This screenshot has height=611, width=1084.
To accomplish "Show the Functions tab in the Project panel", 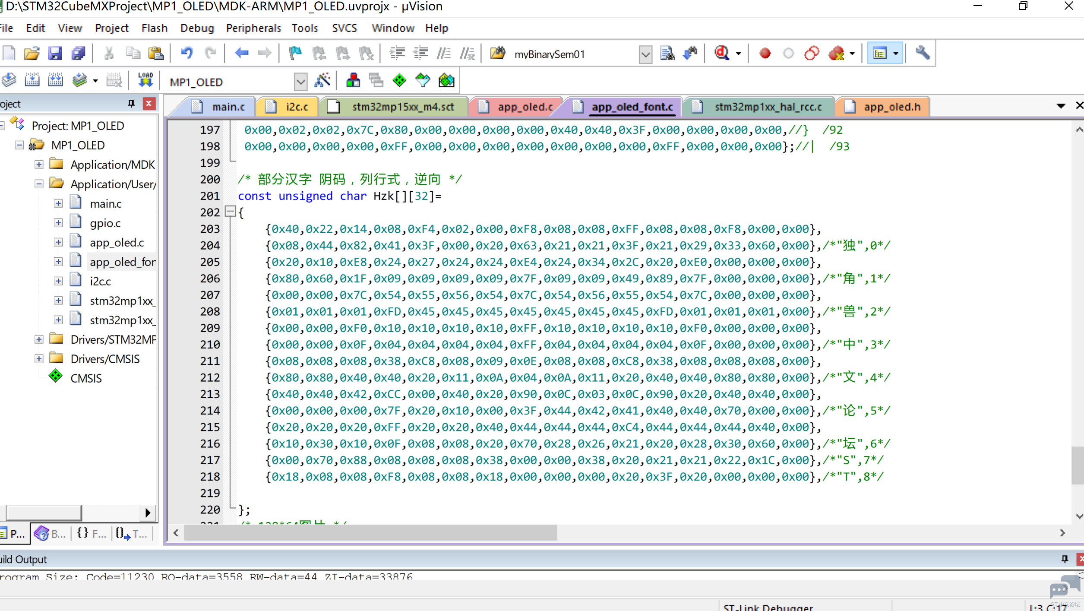I will click(x=91, y=534).
